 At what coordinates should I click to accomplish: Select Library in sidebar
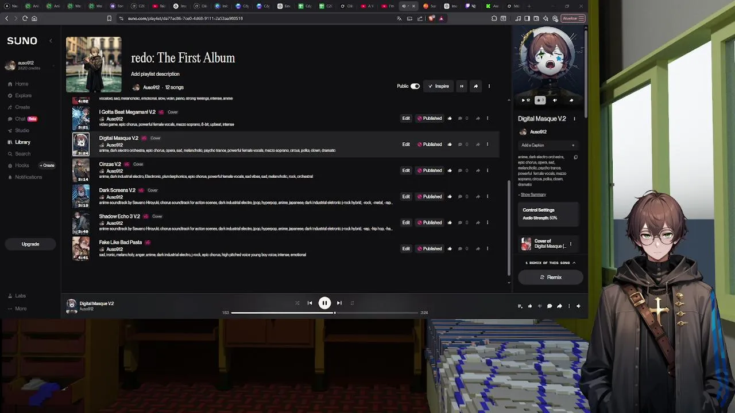19,142
